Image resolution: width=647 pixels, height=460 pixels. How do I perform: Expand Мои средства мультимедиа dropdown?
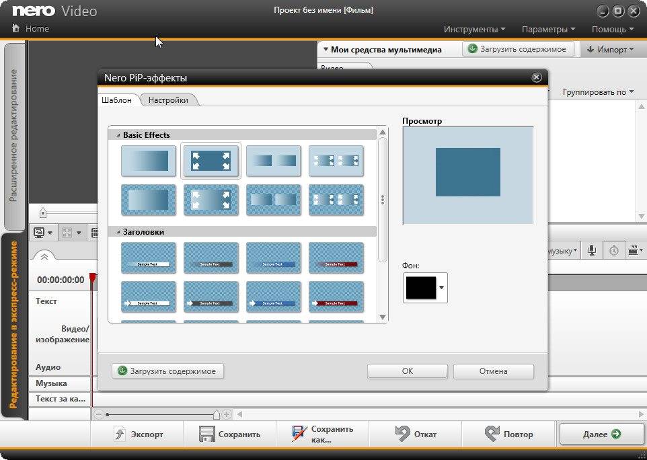[x=326, y=50]
